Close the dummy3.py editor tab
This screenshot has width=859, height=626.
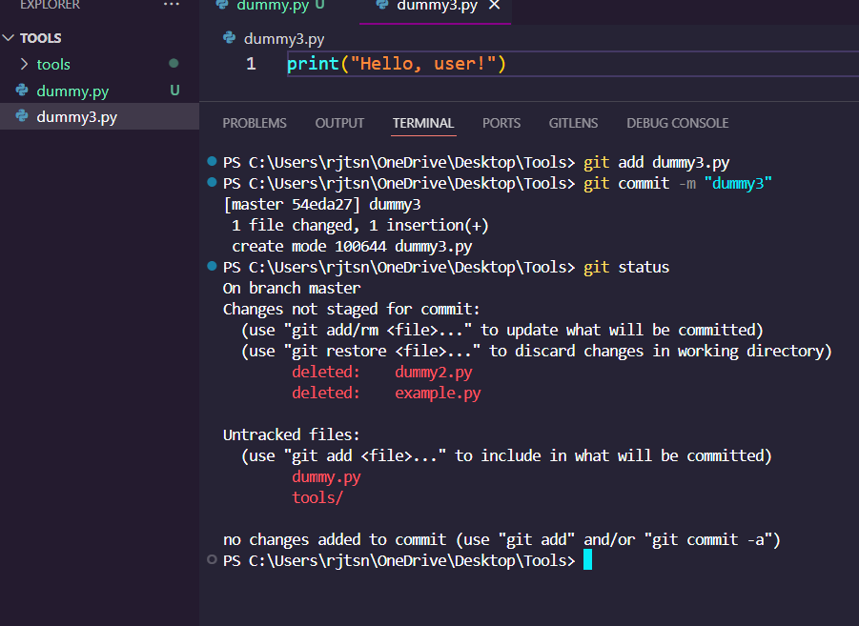pos(494,6)
